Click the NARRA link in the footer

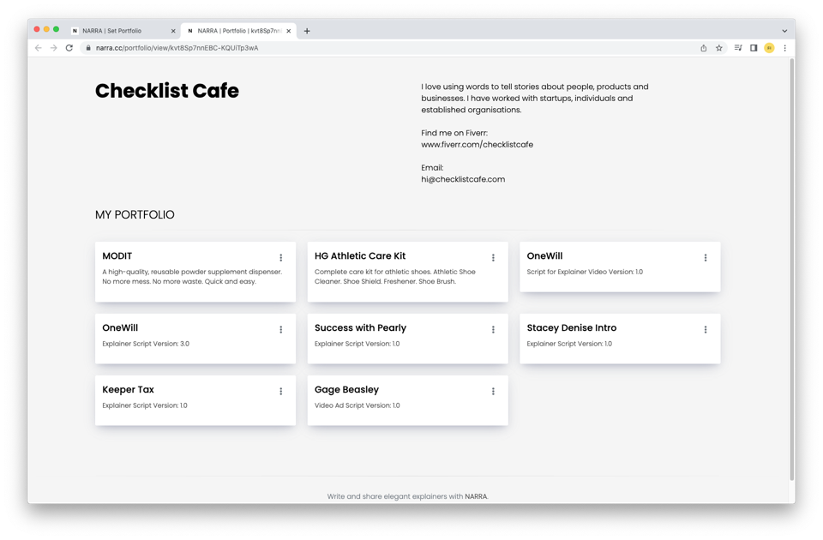click(476, 496)
